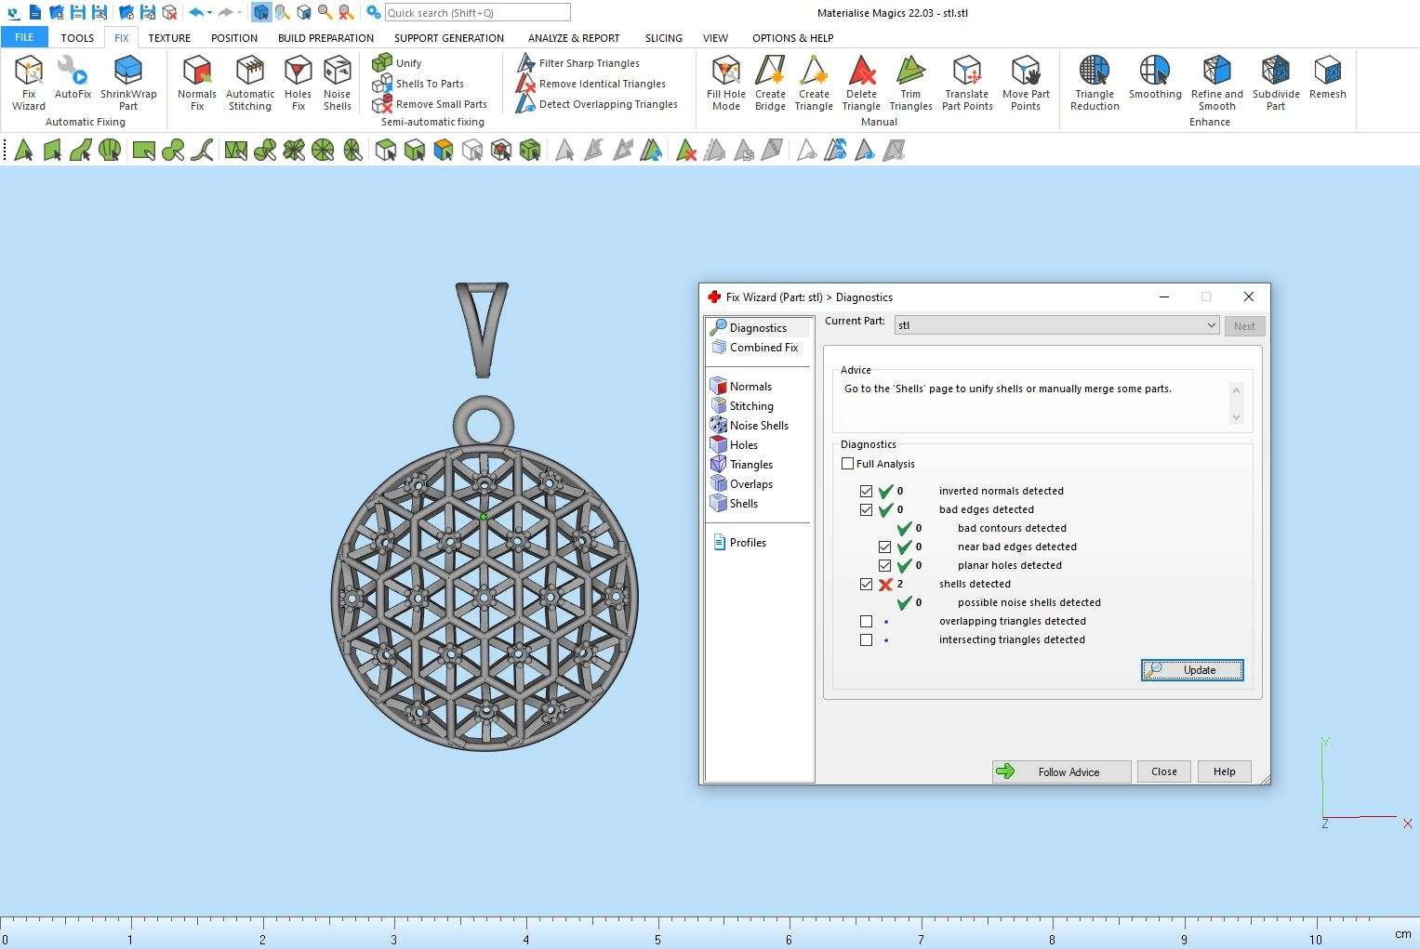This screenshot has height=949, width=1420.
Task: Choose the Triangle Reduction tool
Action: pos(1095,81)
